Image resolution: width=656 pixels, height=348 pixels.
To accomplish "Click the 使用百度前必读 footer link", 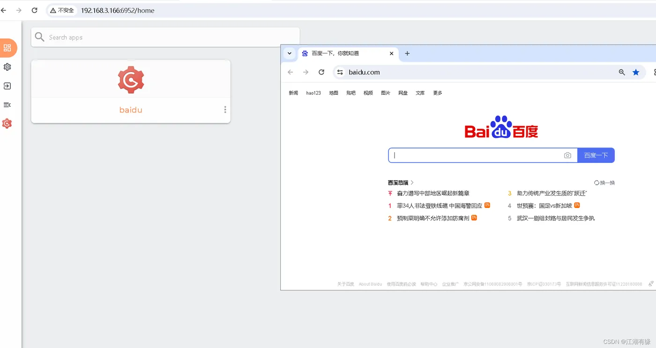I will point(401,284).
